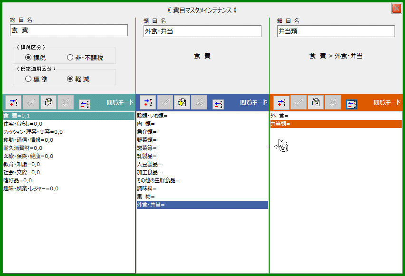
Task: Select the 穀類・いも類= row
Action: pyautogui.click(x=202, y=116)
